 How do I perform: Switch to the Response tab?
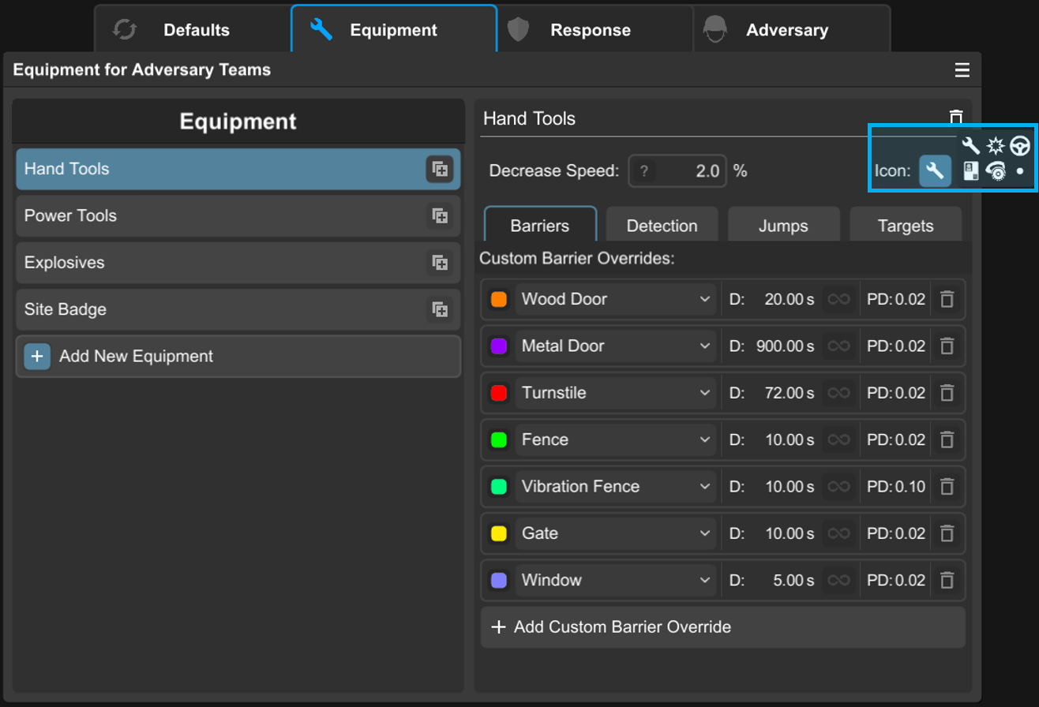595,30
